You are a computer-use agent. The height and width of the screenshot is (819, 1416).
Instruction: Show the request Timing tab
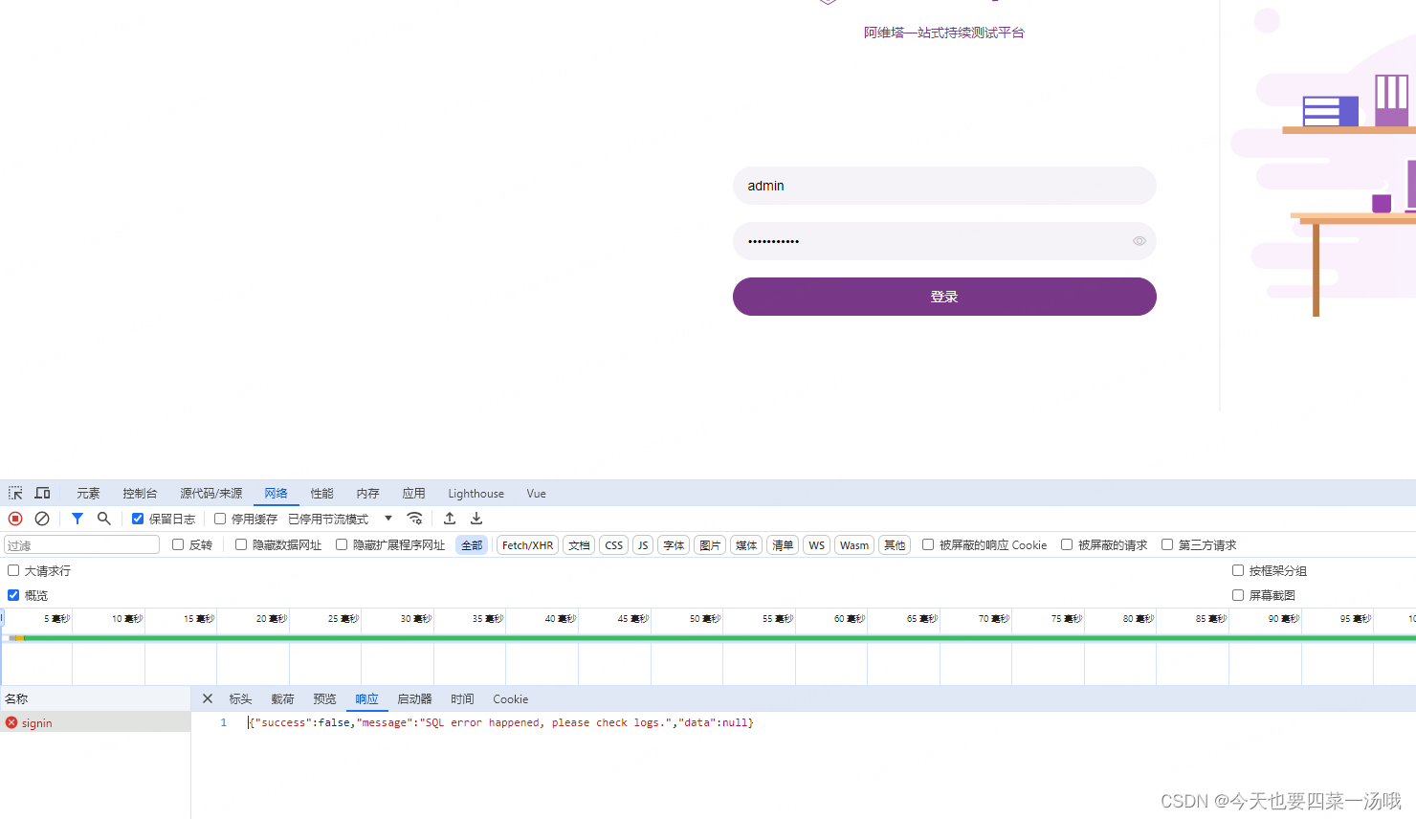(462, 699)
